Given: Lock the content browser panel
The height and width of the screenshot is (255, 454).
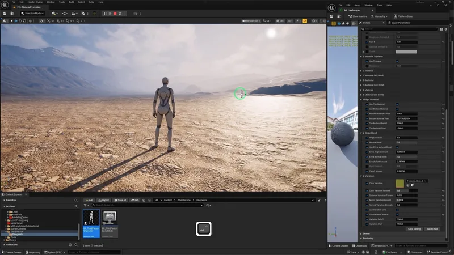Looking at the screenshot, I should tap(319, 201).
